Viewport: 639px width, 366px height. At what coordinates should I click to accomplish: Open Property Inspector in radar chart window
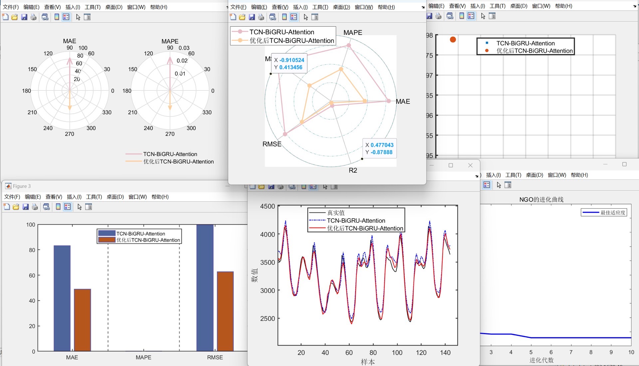(315, 17)
